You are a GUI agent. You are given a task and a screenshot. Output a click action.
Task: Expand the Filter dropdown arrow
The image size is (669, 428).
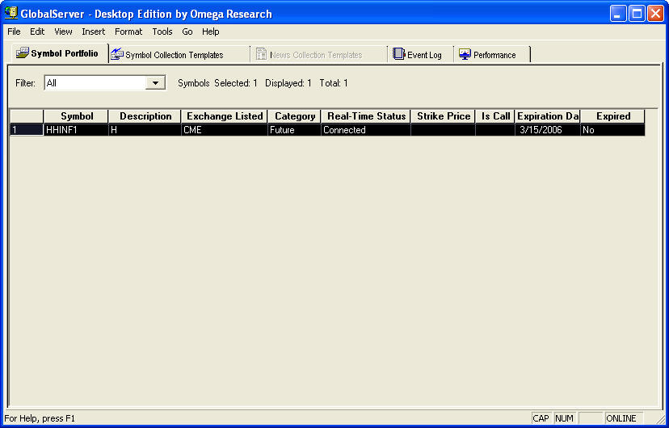coord(155,83)
